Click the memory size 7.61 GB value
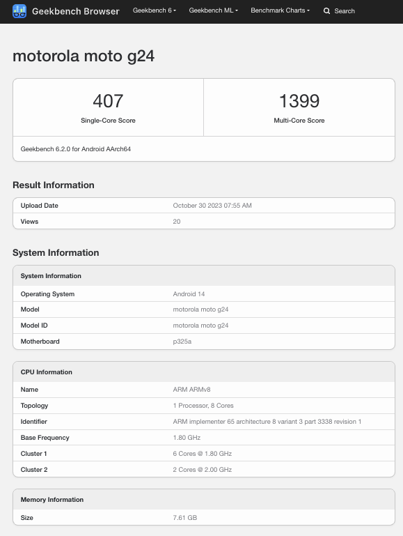This screenshot has height=536, width=403. (185, 518)
